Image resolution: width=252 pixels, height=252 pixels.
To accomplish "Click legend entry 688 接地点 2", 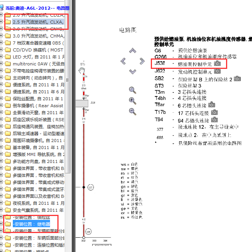I will pos(194,135).
